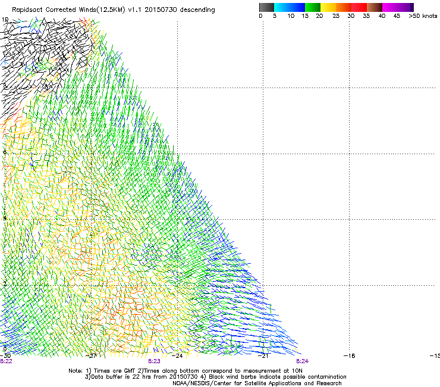The width and height of the screenshot is (440, 387).
Task: Click the yellow 20-25 knots legend segment
Action: [x=328, y=7]
